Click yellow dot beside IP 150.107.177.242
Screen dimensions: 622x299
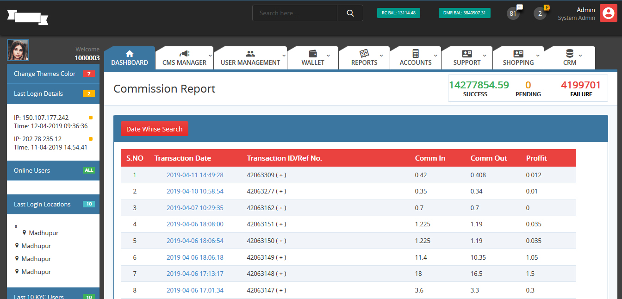pos(91,118)
